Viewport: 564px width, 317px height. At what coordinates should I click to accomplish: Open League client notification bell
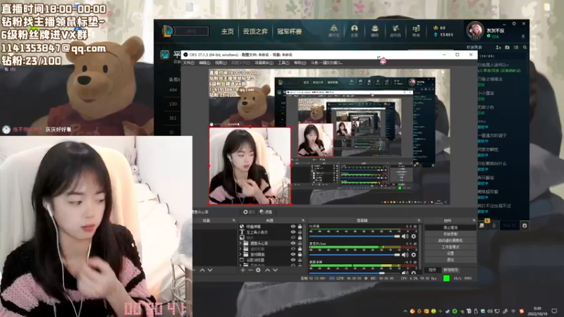point(523,37)
